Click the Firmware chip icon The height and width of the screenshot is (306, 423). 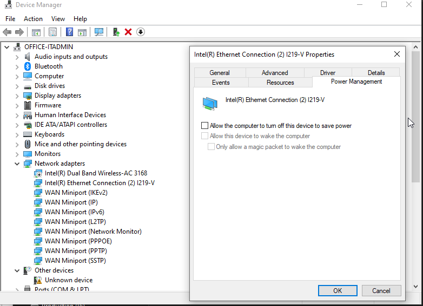pyautogui.click(x=28, y=105)
